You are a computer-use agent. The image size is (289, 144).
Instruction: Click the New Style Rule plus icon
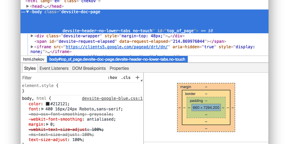coord(137,77)
